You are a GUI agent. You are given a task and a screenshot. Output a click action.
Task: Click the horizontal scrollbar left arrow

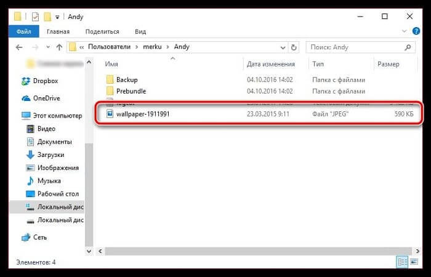click(100, 251)
